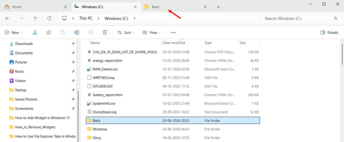Close the Back tab

[205, 7]
